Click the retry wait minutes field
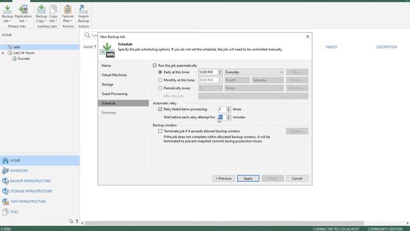This screenshot has height=231, width=410. tap(222, 117)
